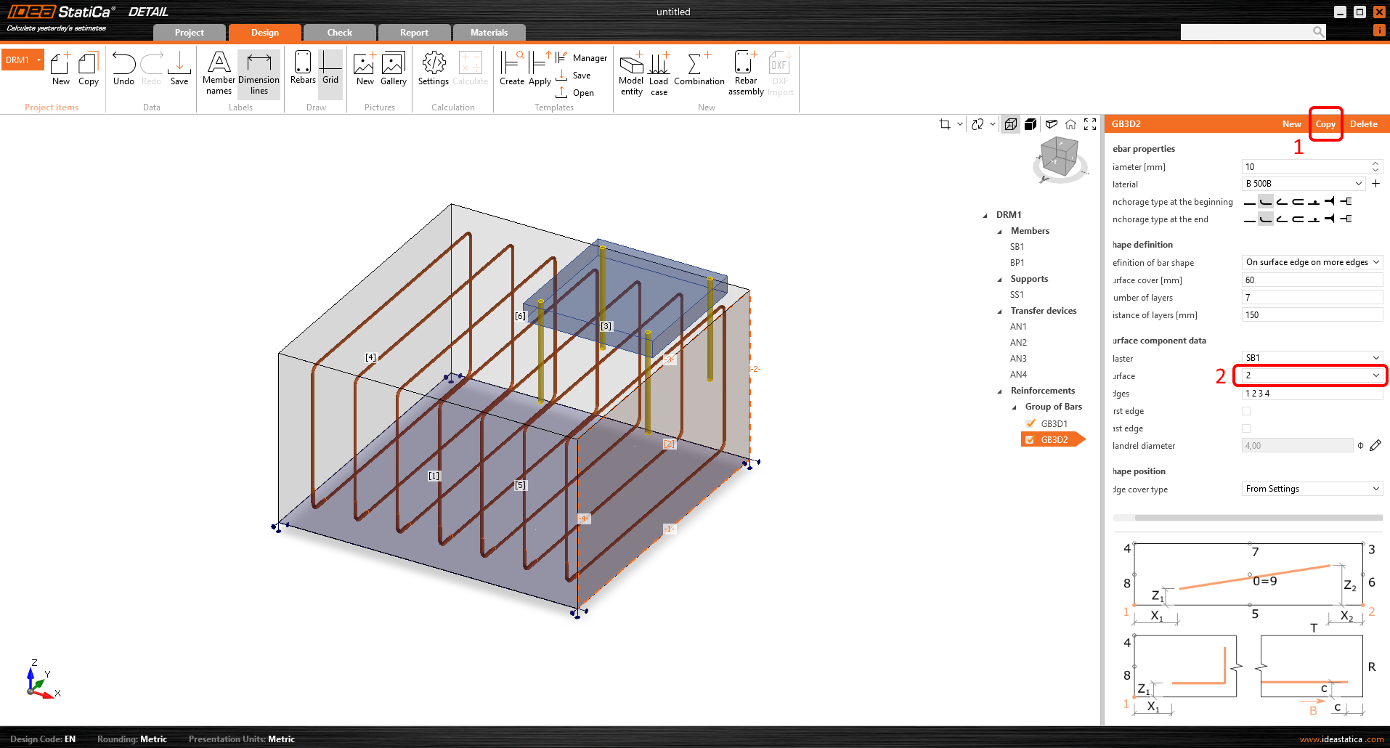Create a new Rebar assembly

(x=746, y=73)
